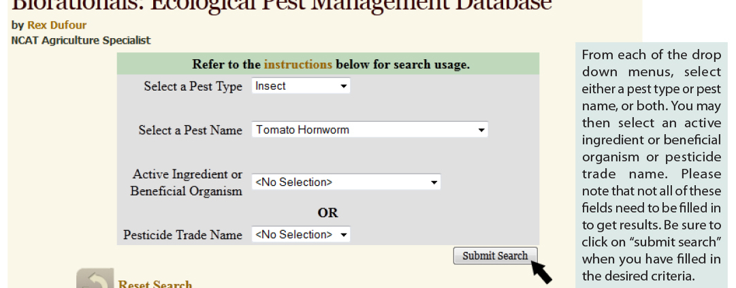The height and width of the screenshot is (288, 736).
Task: Click "Refer to the" text in green bar
Action: coord(227,65)
